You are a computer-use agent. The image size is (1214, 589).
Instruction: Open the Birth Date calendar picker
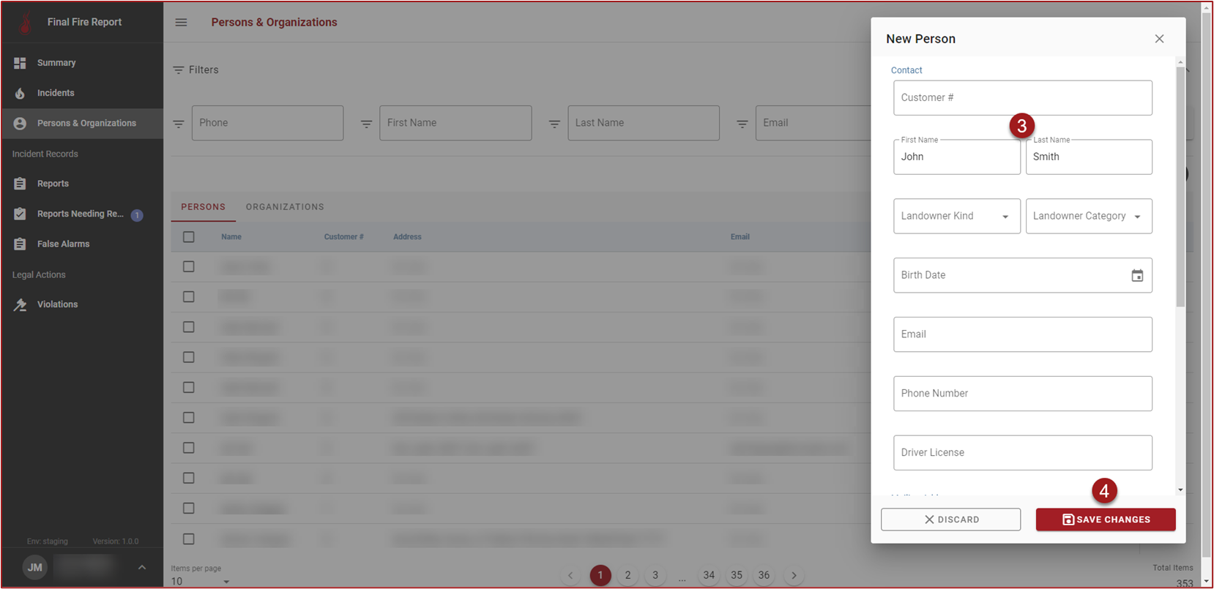point(1136,276)
